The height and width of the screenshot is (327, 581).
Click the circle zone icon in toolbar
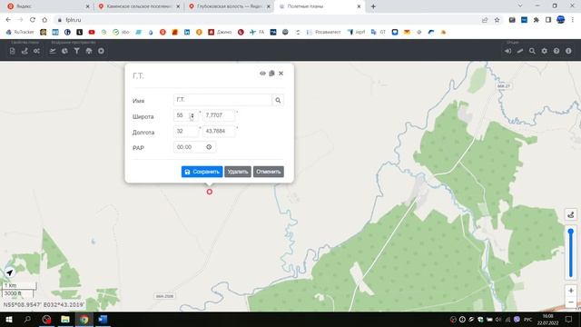pyautogui.click(x=101, y=51)
